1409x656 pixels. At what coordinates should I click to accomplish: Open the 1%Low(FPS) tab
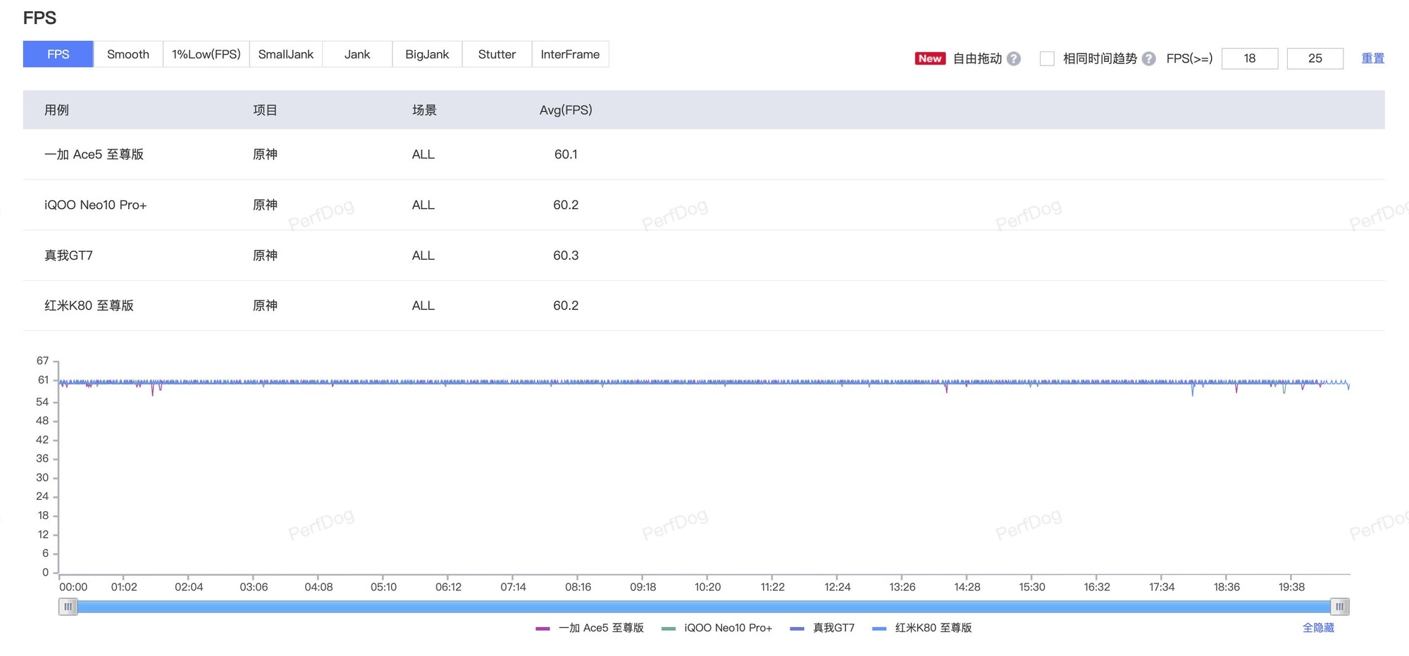(206, 54)
